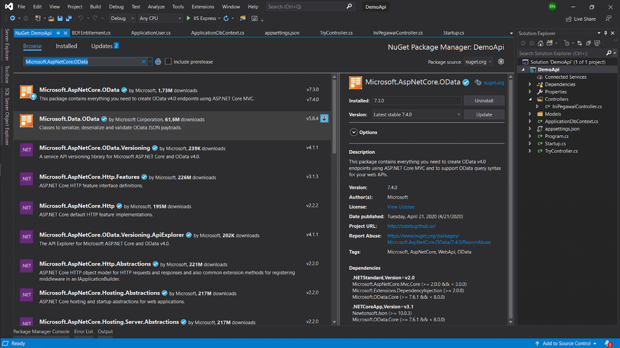Toggle Include prerelease checkbox

tap(168, 62)
